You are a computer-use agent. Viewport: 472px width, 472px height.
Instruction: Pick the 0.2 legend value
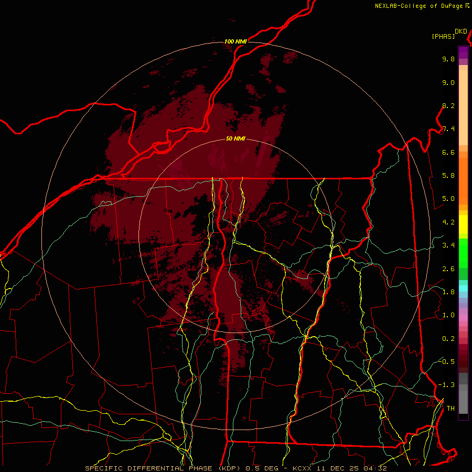point(448,339)
